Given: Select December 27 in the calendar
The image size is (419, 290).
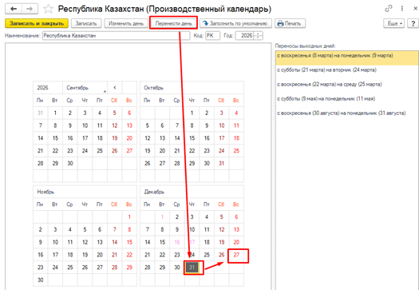Looking at the screenshot, I should click(236, 255).
